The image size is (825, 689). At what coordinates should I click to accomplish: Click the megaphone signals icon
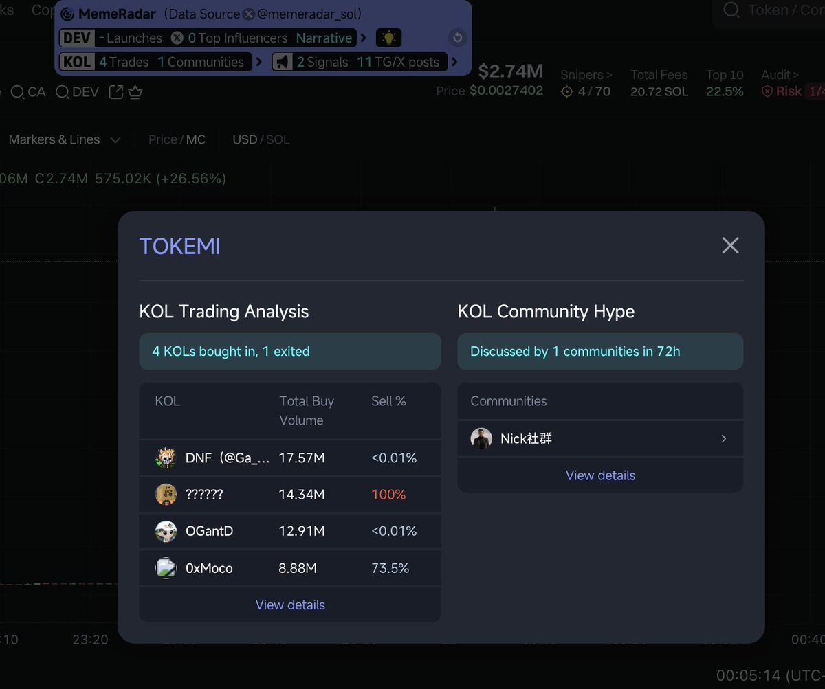[282, 62]
